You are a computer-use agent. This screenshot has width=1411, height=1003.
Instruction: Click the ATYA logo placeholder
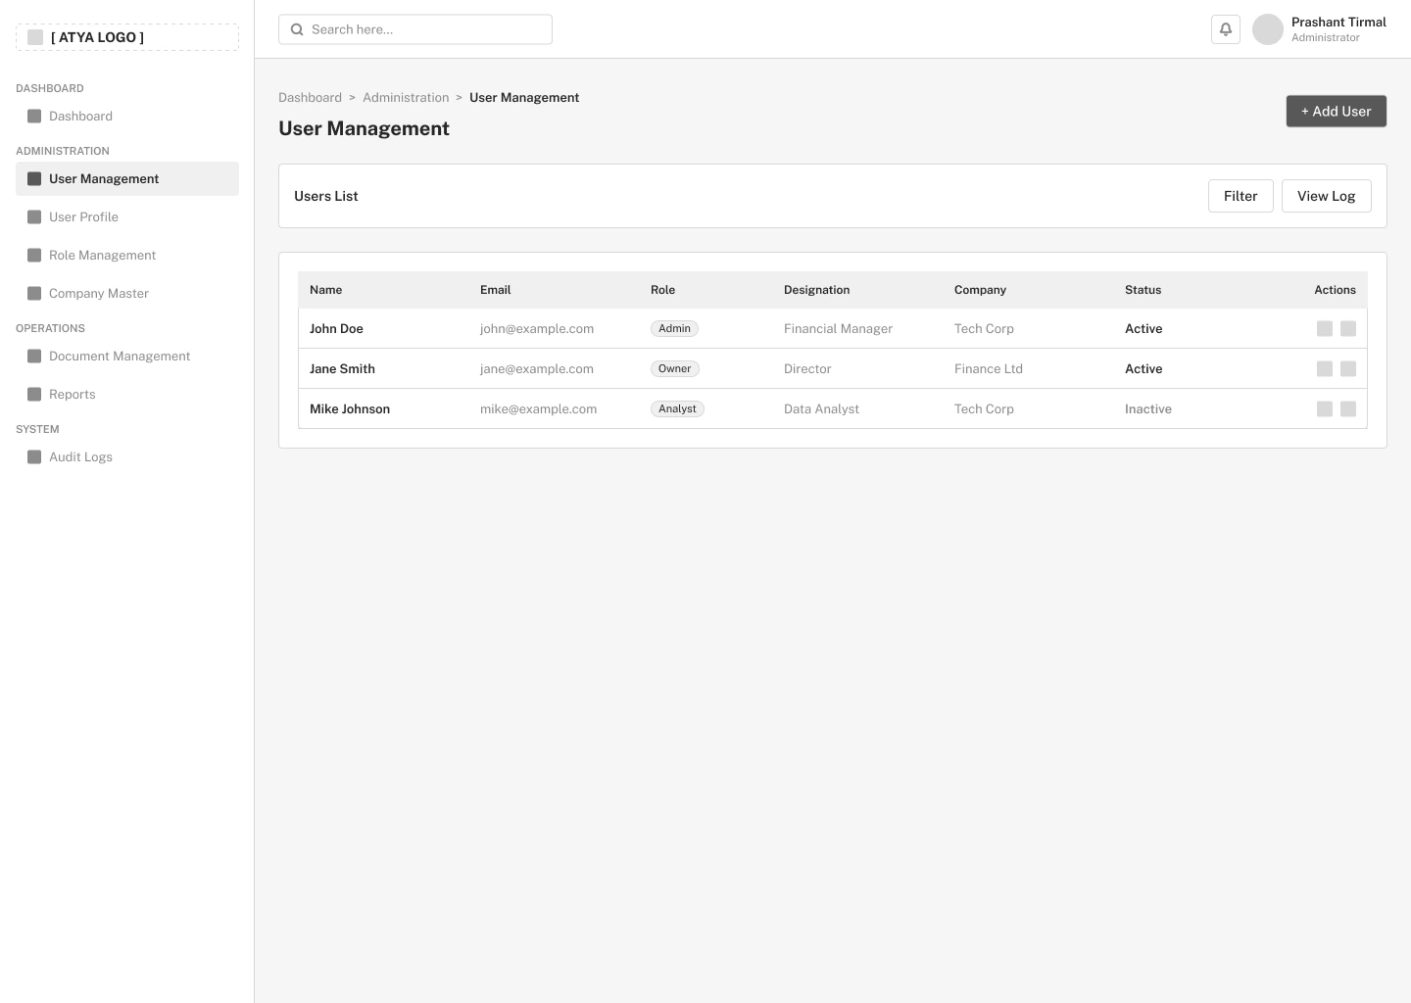click(127, 37)
